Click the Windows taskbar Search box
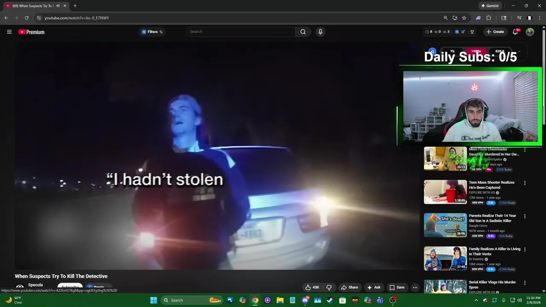This screenshot has width=546, height=307. [x=192, y=300]
